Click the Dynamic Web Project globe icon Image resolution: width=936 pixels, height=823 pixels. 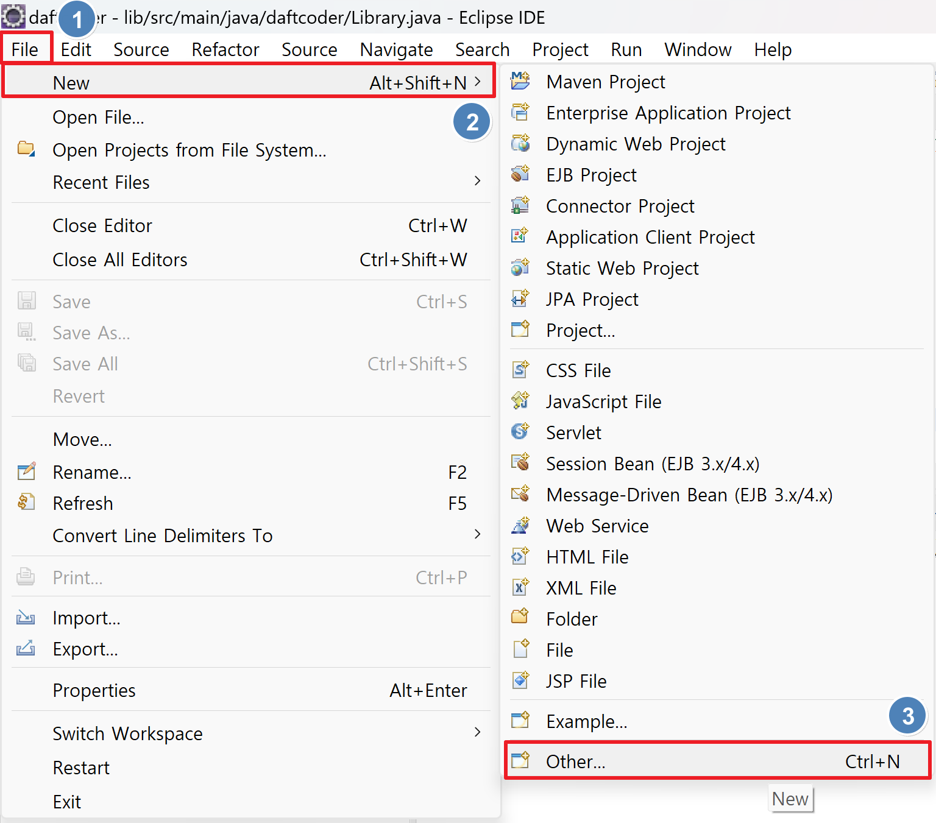520,143
